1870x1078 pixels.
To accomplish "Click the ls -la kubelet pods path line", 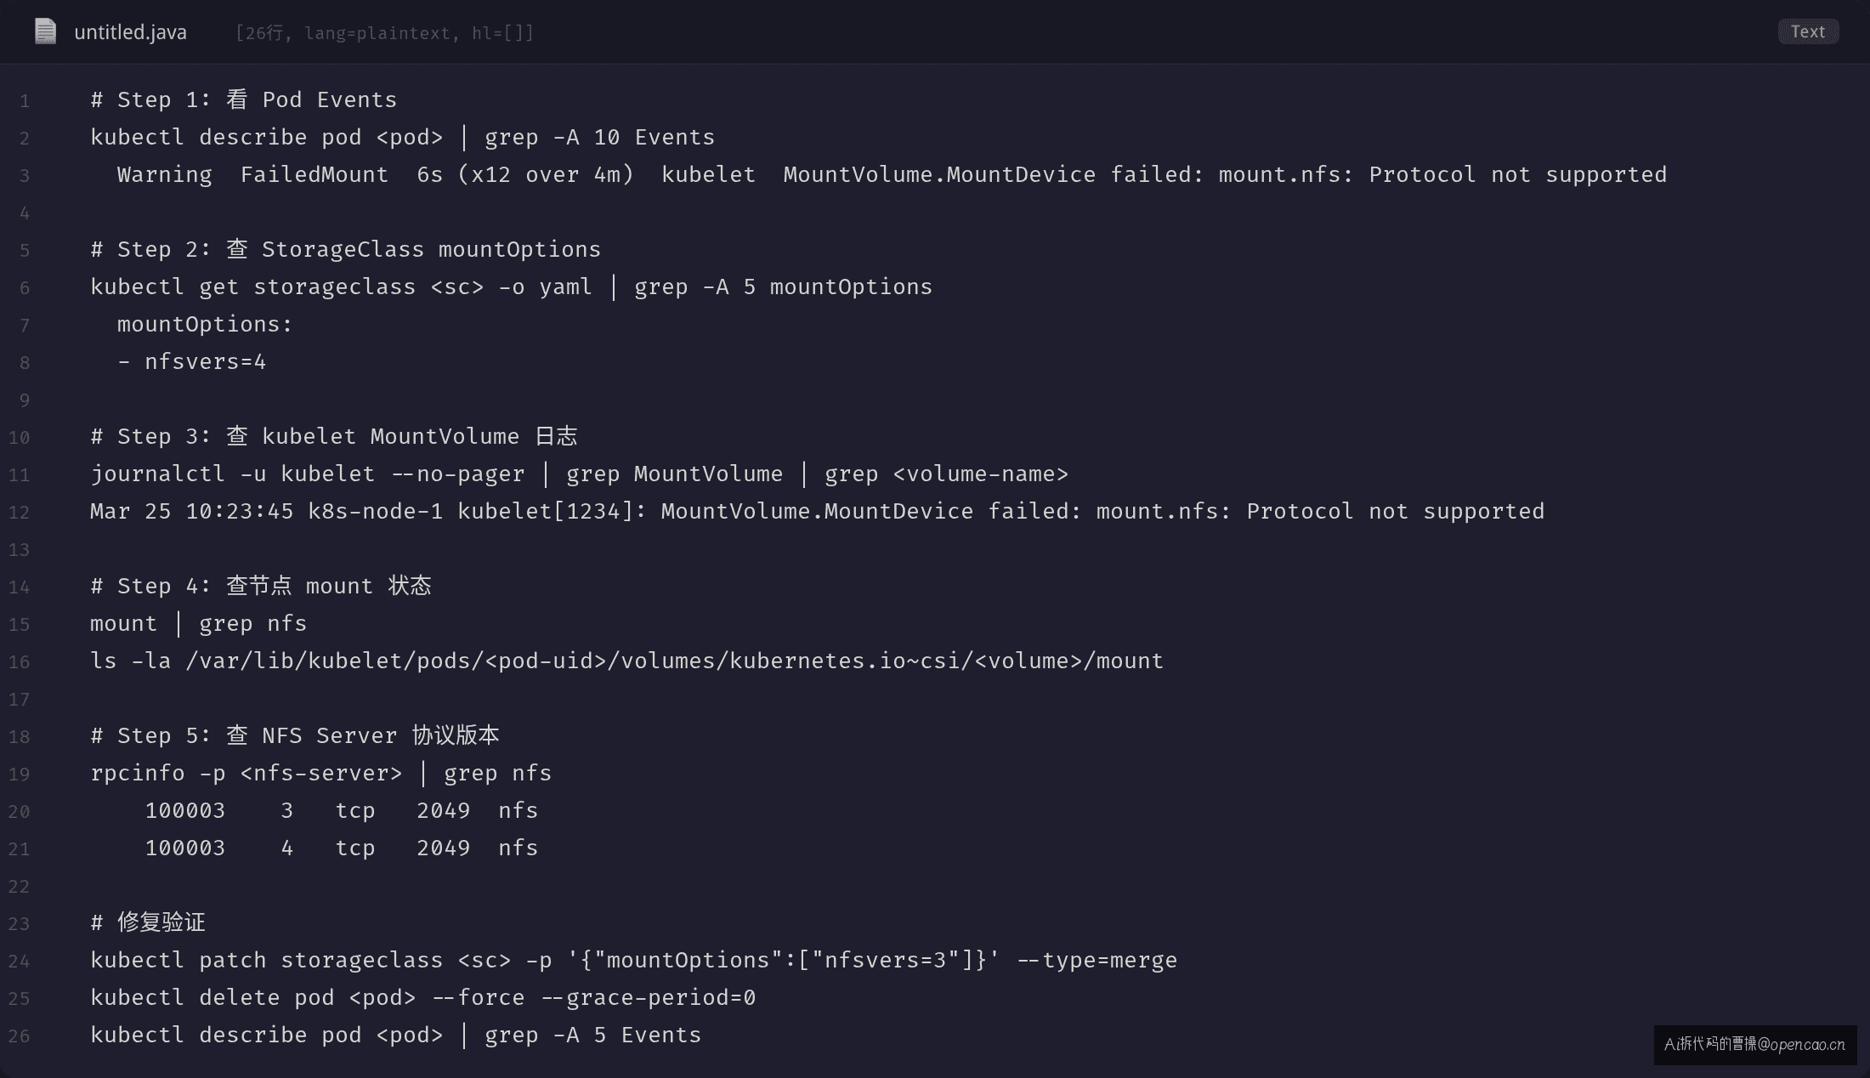I will pyautogui.click(x=627, y=661).
